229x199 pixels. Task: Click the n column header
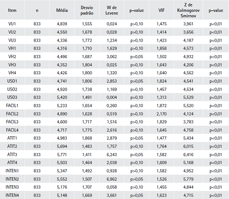37,11
